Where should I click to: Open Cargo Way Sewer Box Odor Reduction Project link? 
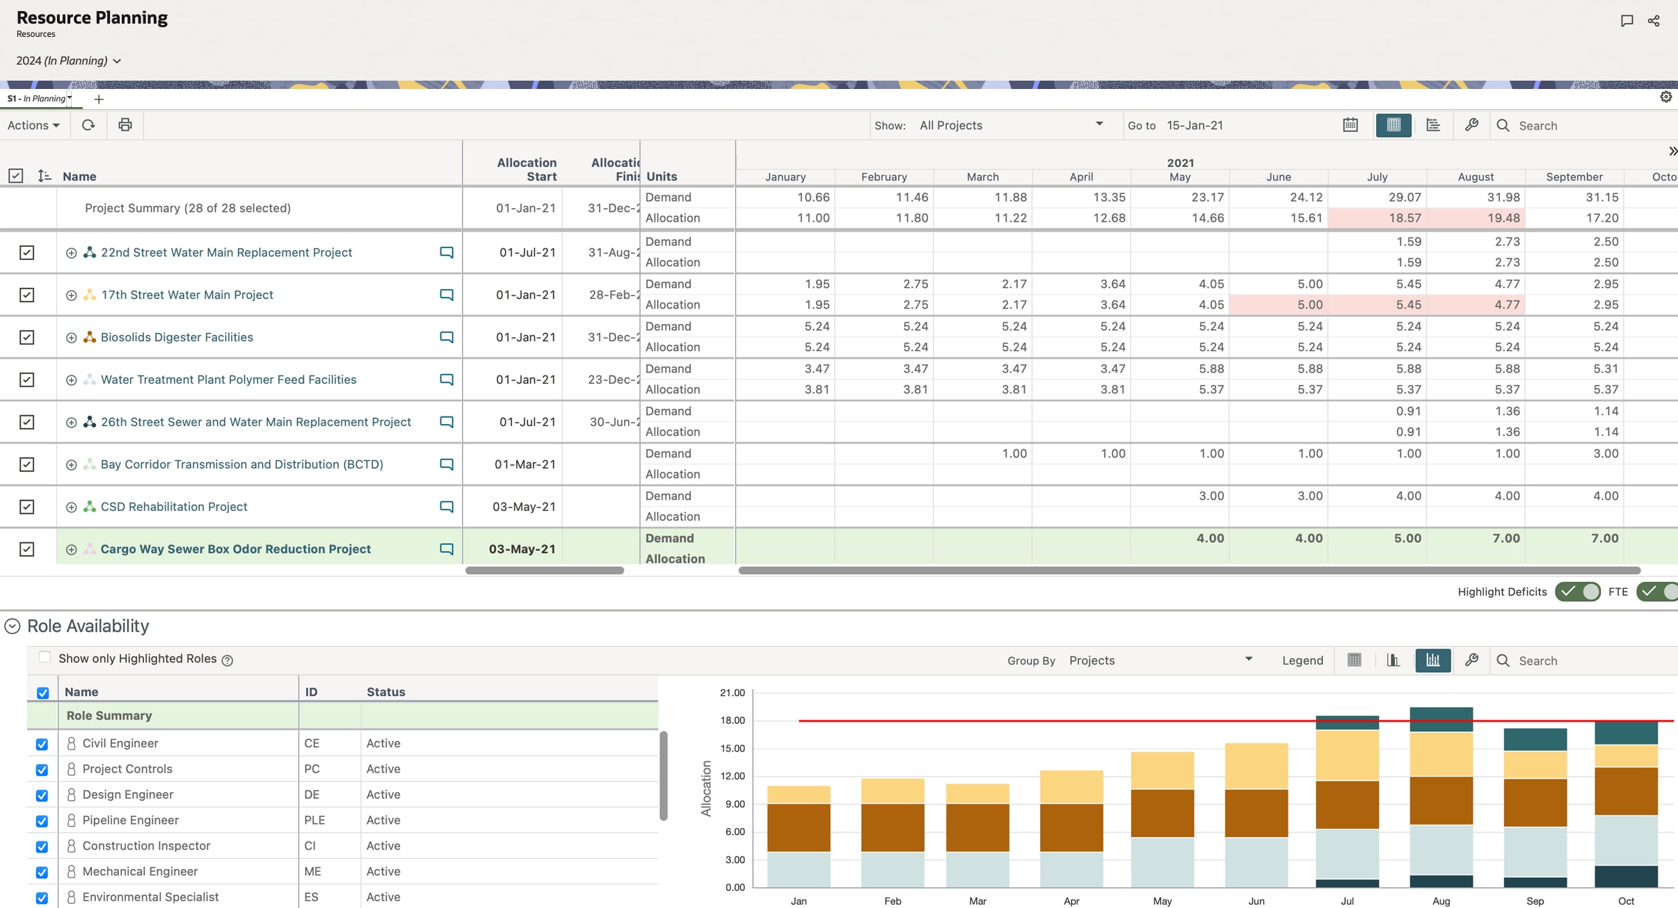click(x=235, y=549)
